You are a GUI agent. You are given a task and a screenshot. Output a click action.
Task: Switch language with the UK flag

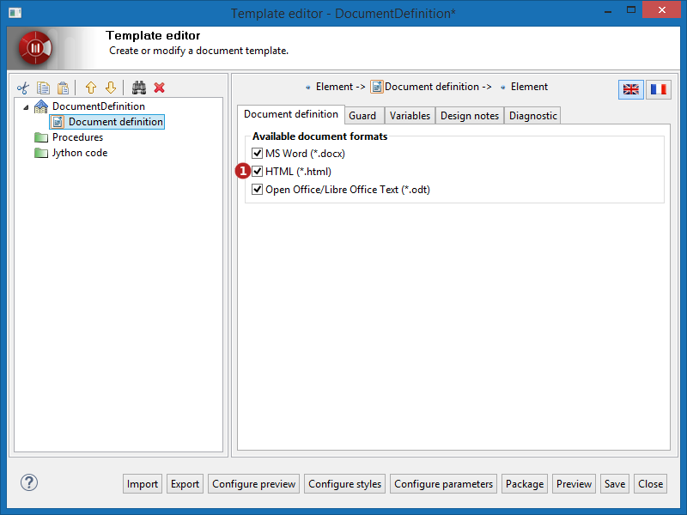(631, 89)
